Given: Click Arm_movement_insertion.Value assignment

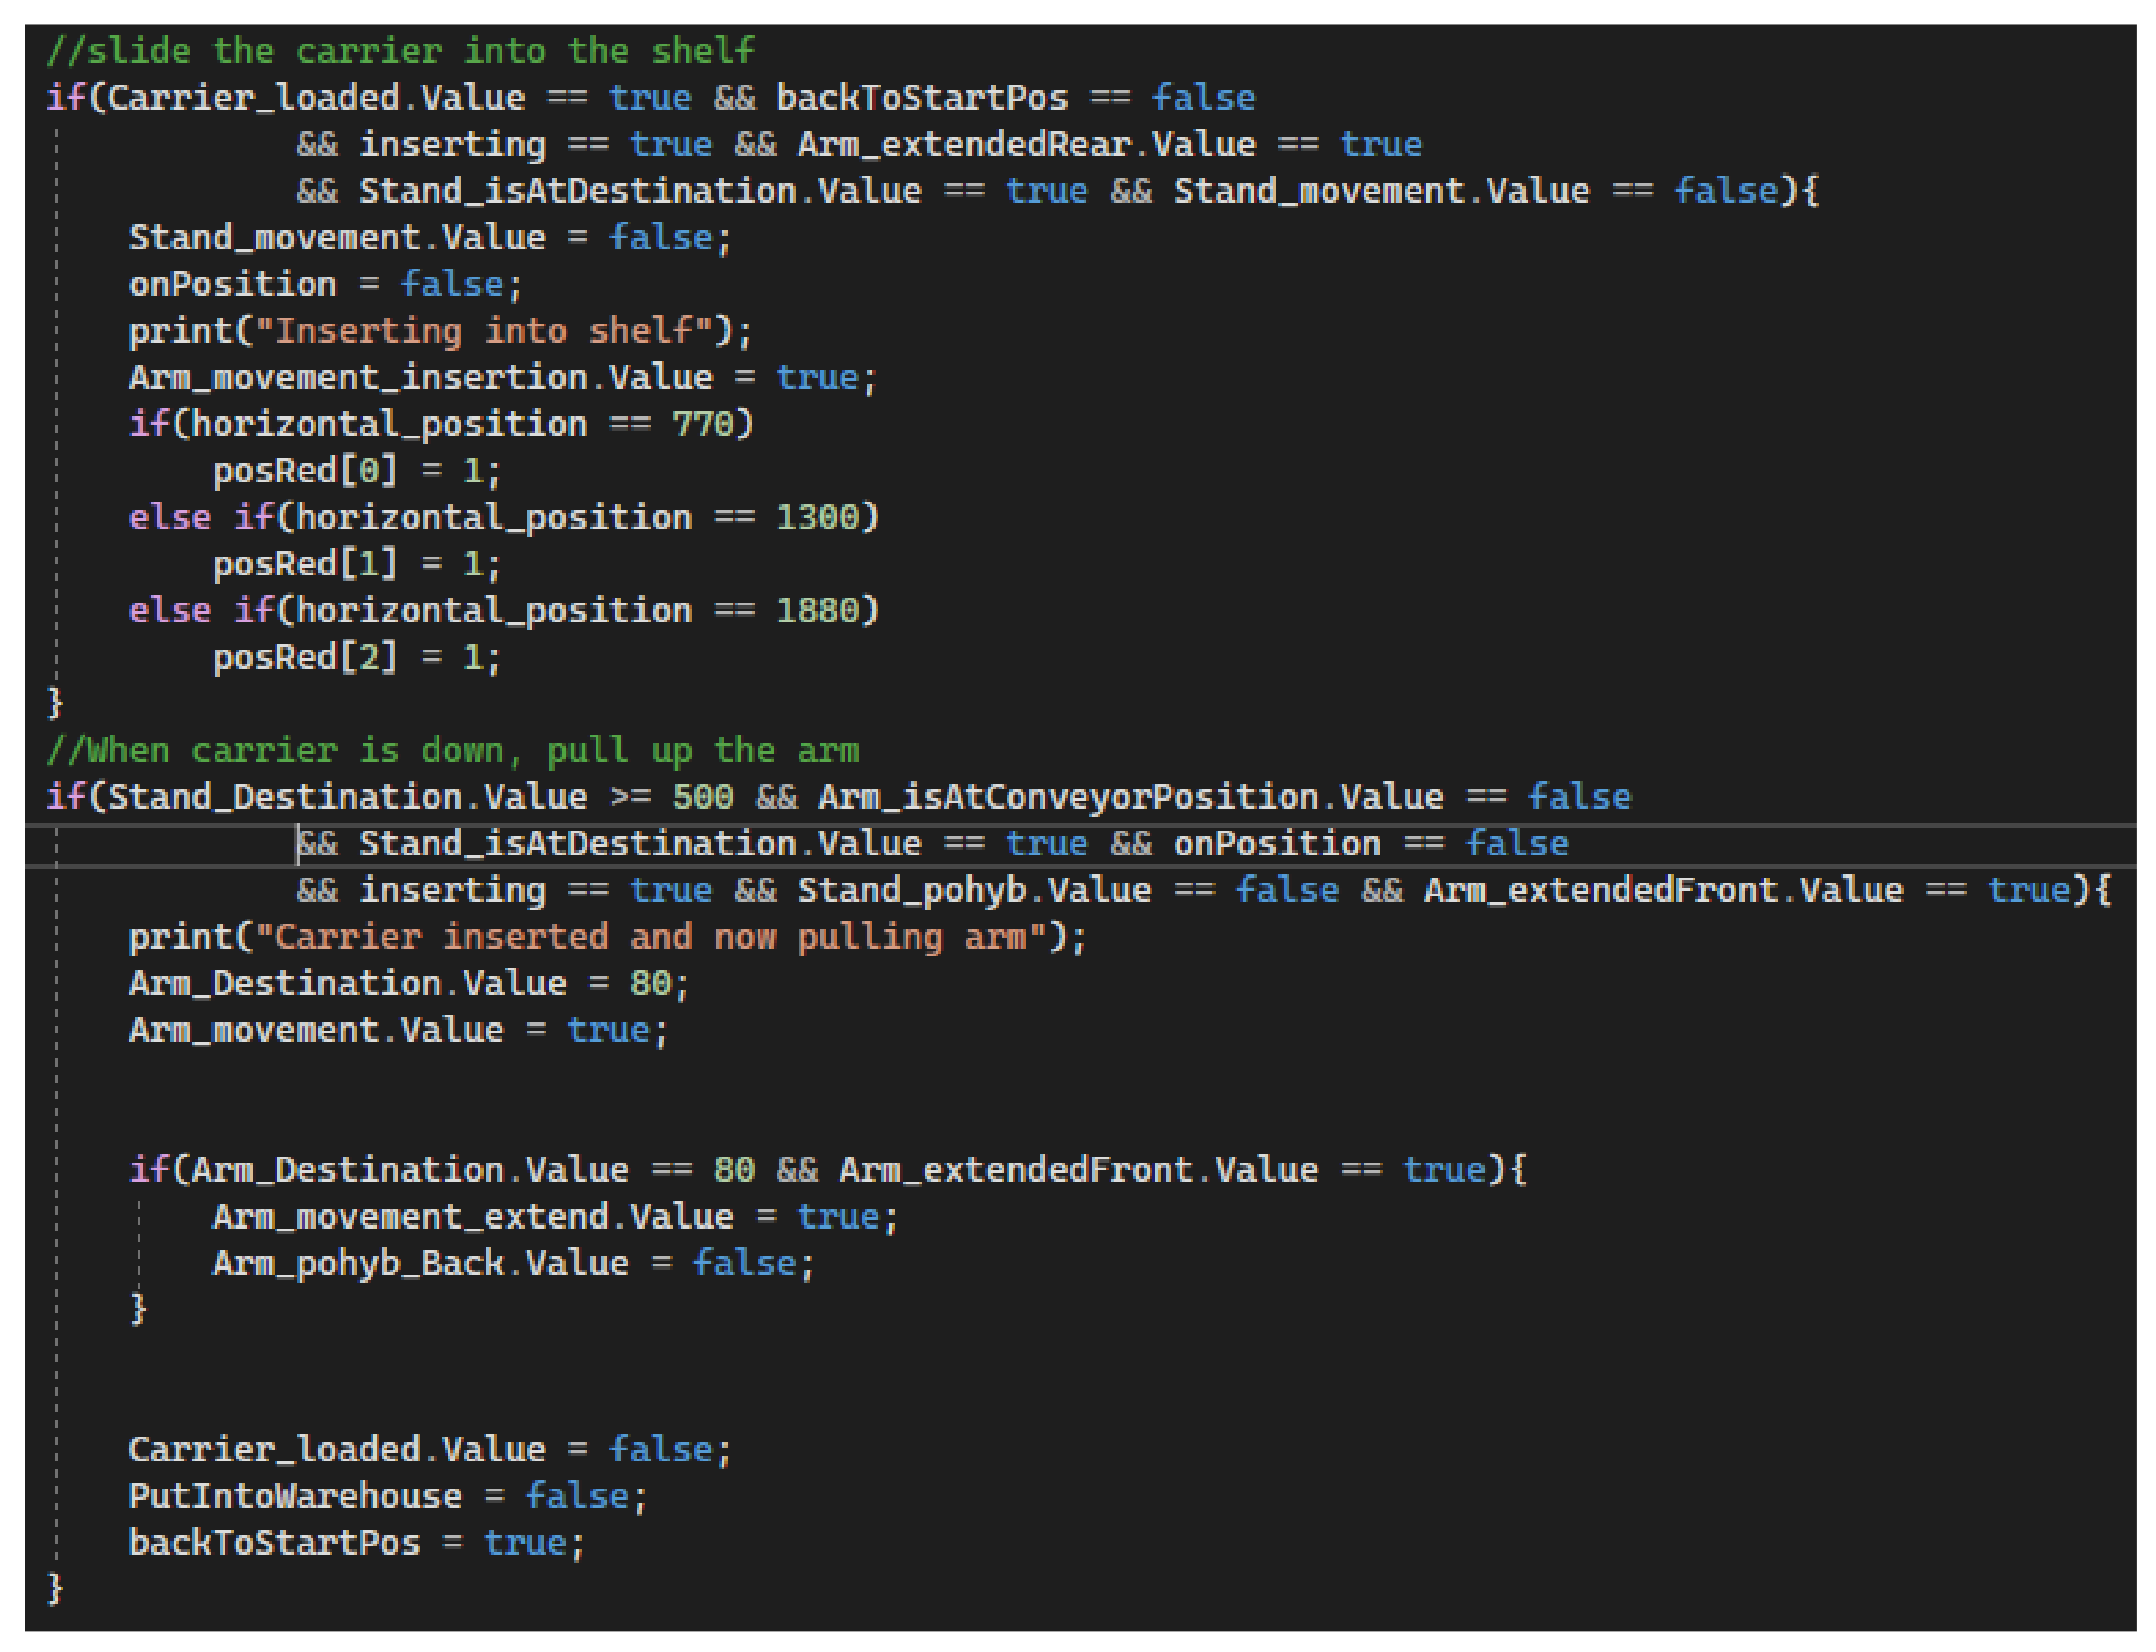Looking at the screenshot, I should [x=502, y=378].
